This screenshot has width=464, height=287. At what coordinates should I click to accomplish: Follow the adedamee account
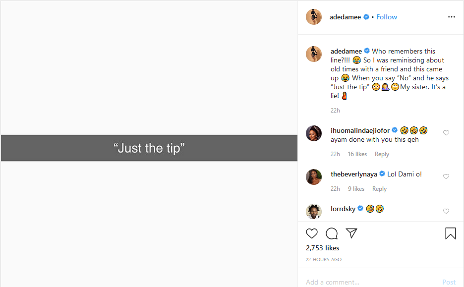point(387,17)
